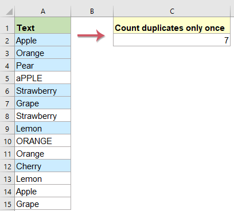Select column B header
The image size is (234, 211).
(x=92, y=11)
